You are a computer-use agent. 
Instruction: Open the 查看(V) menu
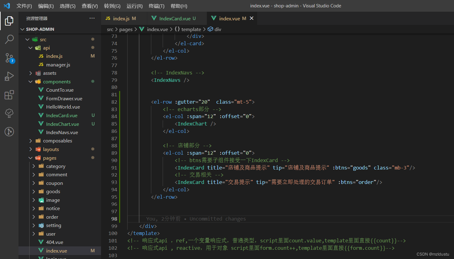(x=90, y=6)
